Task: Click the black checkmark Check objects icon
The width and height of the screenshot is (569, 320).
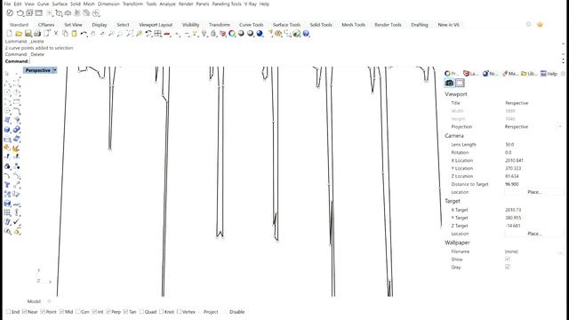Action: click(x=16, y=221)
